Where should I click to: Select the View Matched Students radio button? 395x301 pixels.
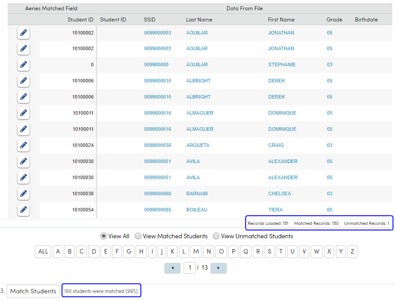coord(138,236)
